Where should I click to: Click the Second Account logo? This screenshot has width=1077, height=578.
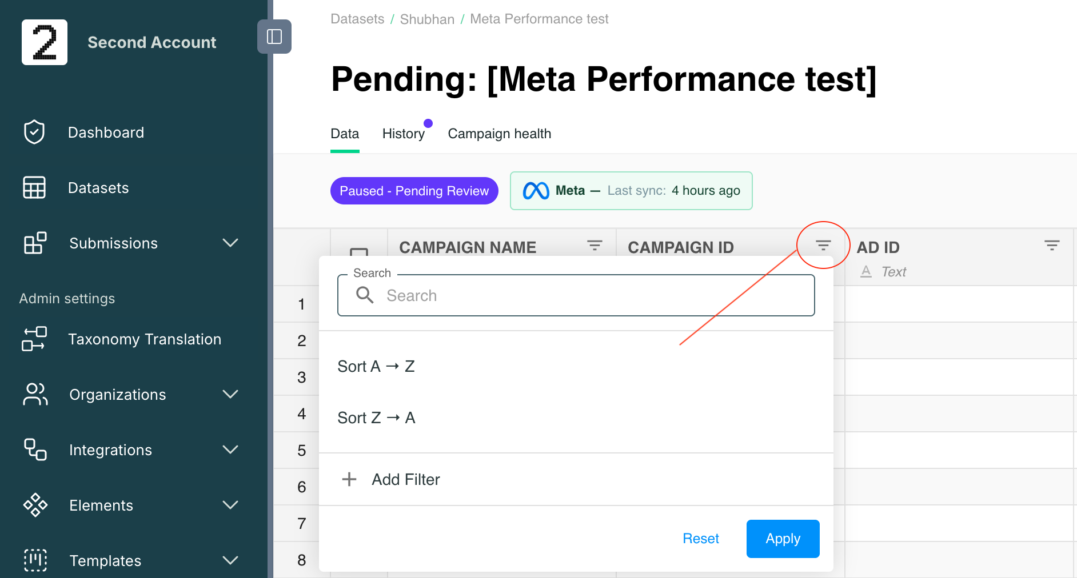[x=45, y=42]
